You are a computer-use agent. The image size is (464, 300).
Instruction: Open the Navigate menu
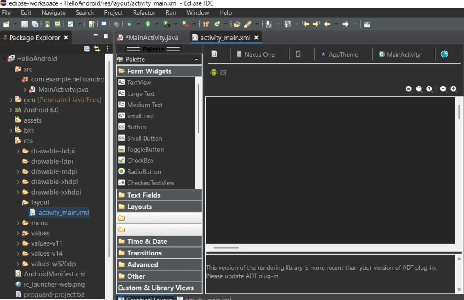[54, 13]
